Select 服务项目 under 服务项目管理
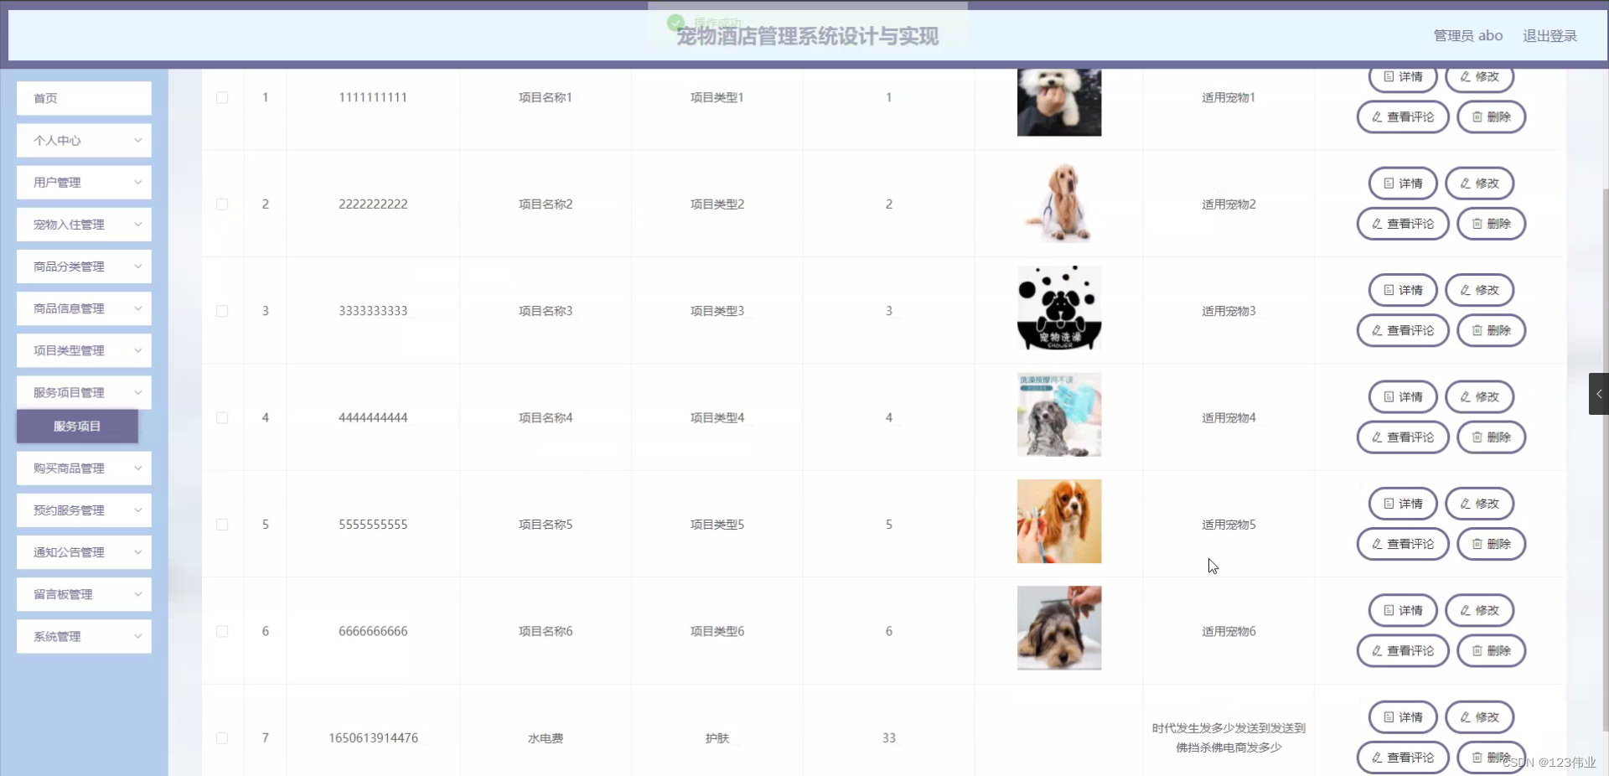Viewport: 1609px width, 776px height. (76, 426)
